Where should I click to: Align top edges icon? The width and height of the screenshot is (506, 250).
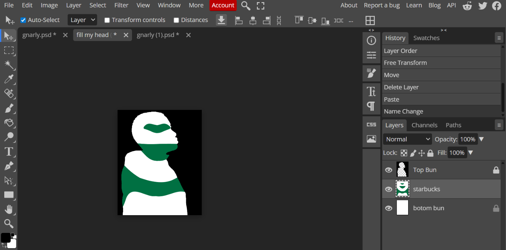[x=299, y=20]
